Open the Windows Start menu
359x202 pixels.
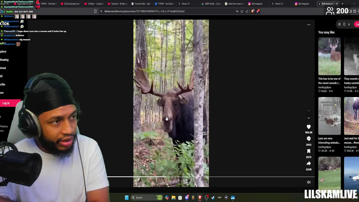(x=126, y=198)
